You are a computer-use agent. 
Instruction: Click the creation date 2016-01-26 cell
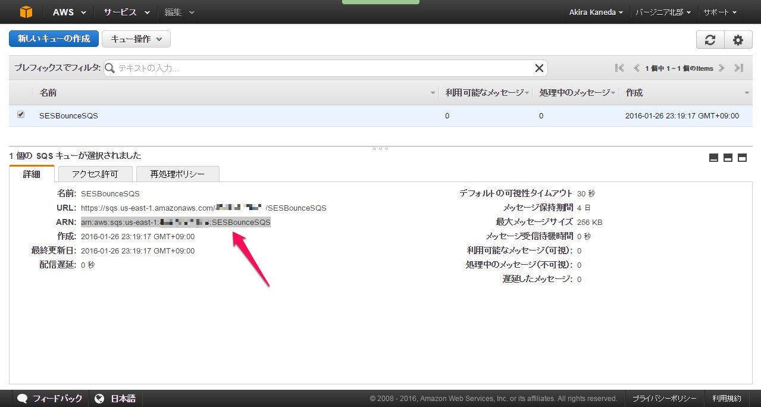pyautogui.click(x=682, y=116)
